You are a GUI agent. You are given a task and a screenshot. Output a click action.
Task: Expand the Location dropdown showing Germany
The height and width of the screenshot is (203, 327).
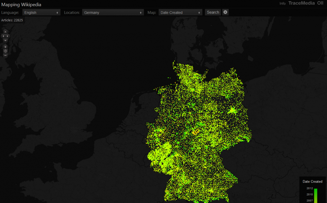(x=113, y=12)
